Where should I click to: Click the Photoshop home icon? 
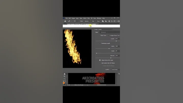(x=65, y=21)
